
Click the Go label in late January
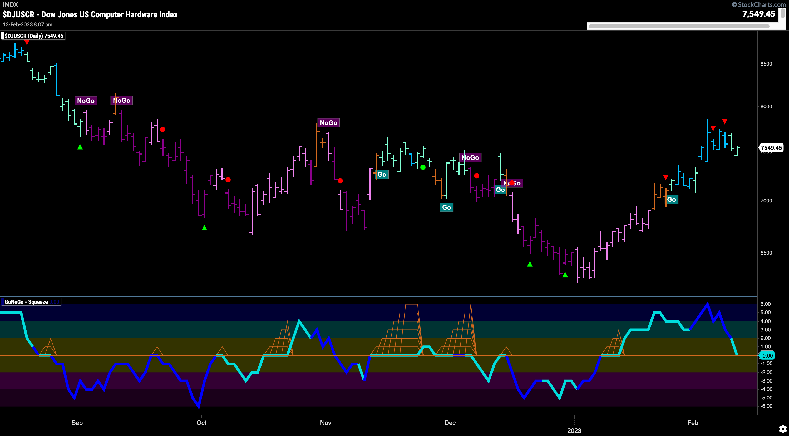tap(671, 200)
